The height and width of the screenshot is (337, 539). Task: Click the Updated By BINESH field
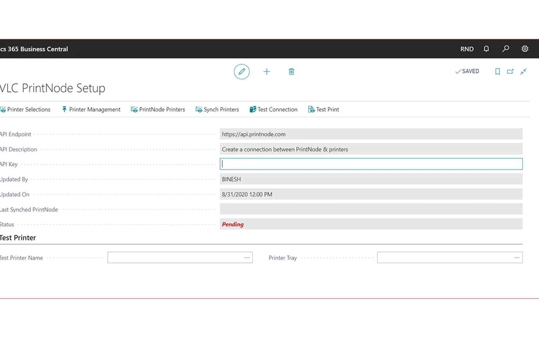pos(371,179)
